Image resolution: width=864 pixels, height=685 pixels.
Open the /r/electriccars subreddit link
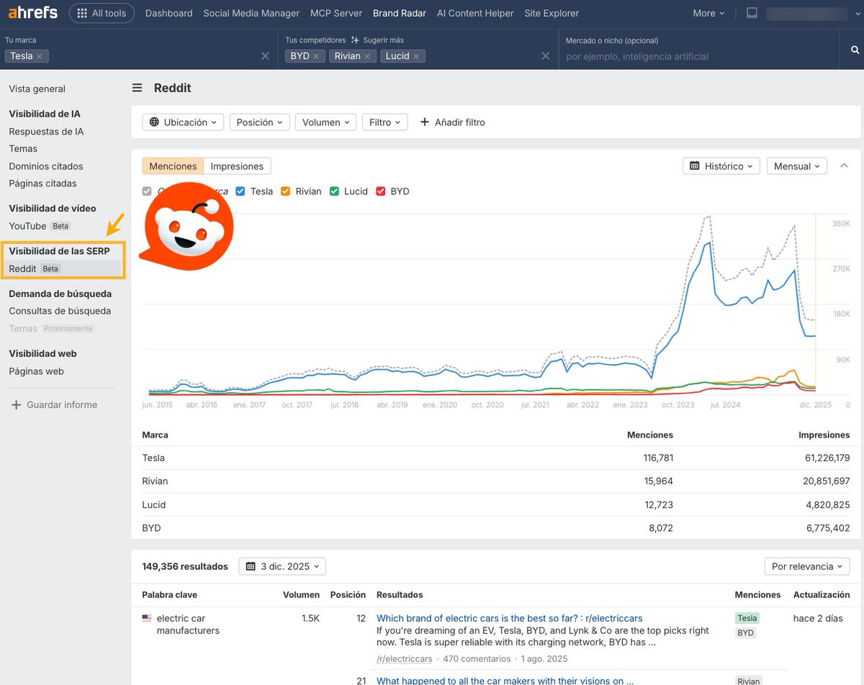[404, 659]
